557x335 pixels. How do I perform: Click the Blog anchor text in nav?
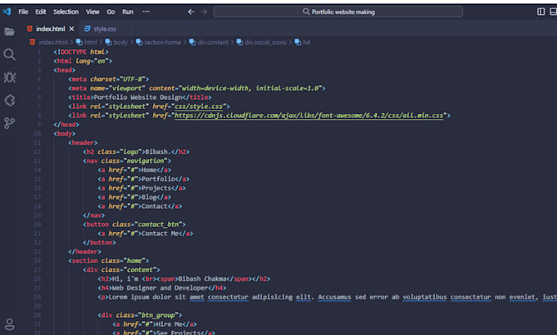[149, 197]
